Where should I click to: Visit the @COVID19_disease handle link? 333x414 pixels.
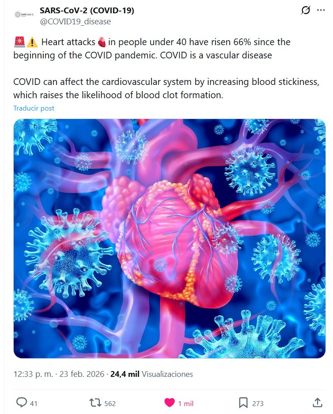pos(75,21)
